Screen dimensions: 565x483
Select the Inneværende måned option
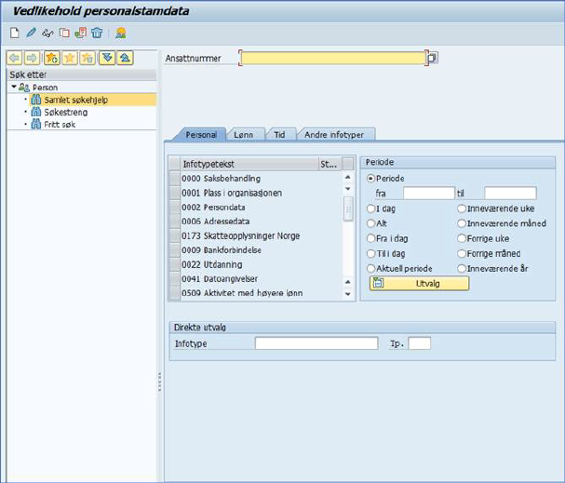(x=462, y=223)
